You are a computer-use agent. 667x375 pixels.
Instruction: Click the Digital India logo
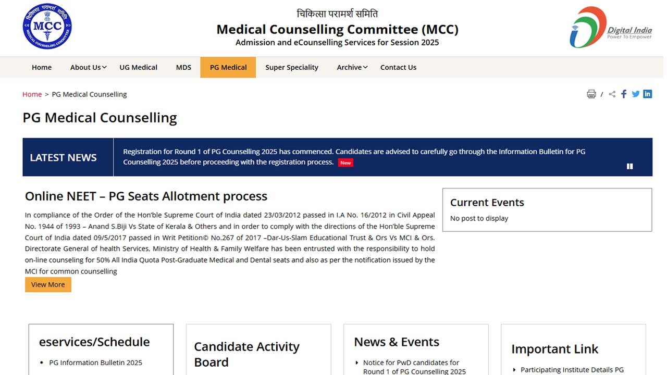coord(611,27)
